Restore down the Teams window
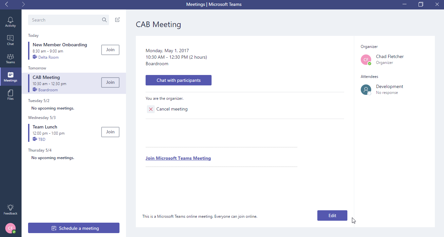444x237 pixels. tap(421, 5)
